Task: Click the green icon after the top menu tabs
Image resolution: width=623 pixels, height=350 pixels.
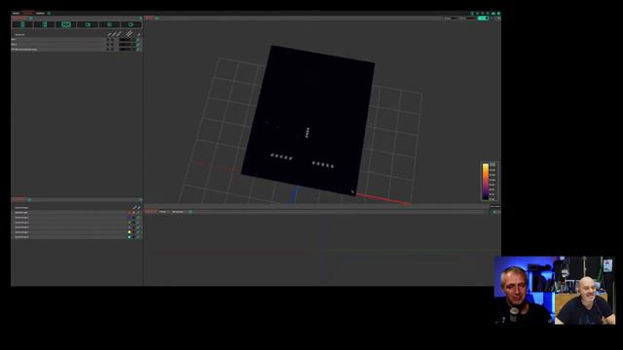Action: click(49, 13)
